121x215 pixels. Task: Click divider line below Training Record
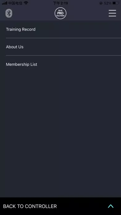[64, 38]
